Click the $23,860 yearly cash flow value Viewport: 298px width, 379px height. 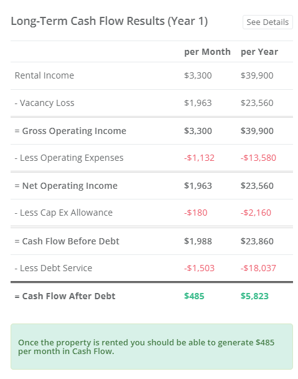point(257,241)
